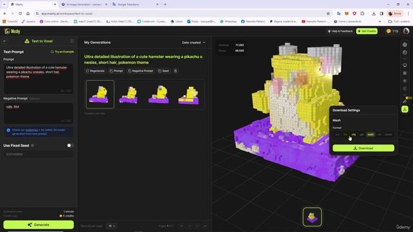
Task: Click the last page pagination arrow
Action: tap(205, 226)
